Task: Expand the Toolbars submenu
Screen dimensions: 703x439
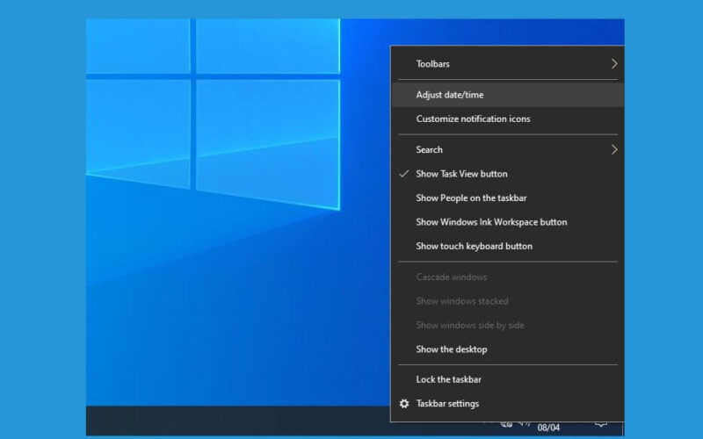Action: pyautogui.click(x=508, y=64)
